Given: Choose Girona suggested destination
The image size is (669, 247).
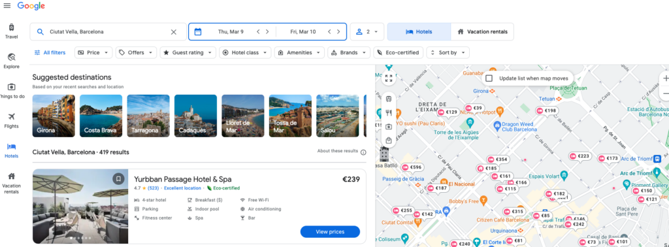Looking at the screenshot, I should 54,116.
